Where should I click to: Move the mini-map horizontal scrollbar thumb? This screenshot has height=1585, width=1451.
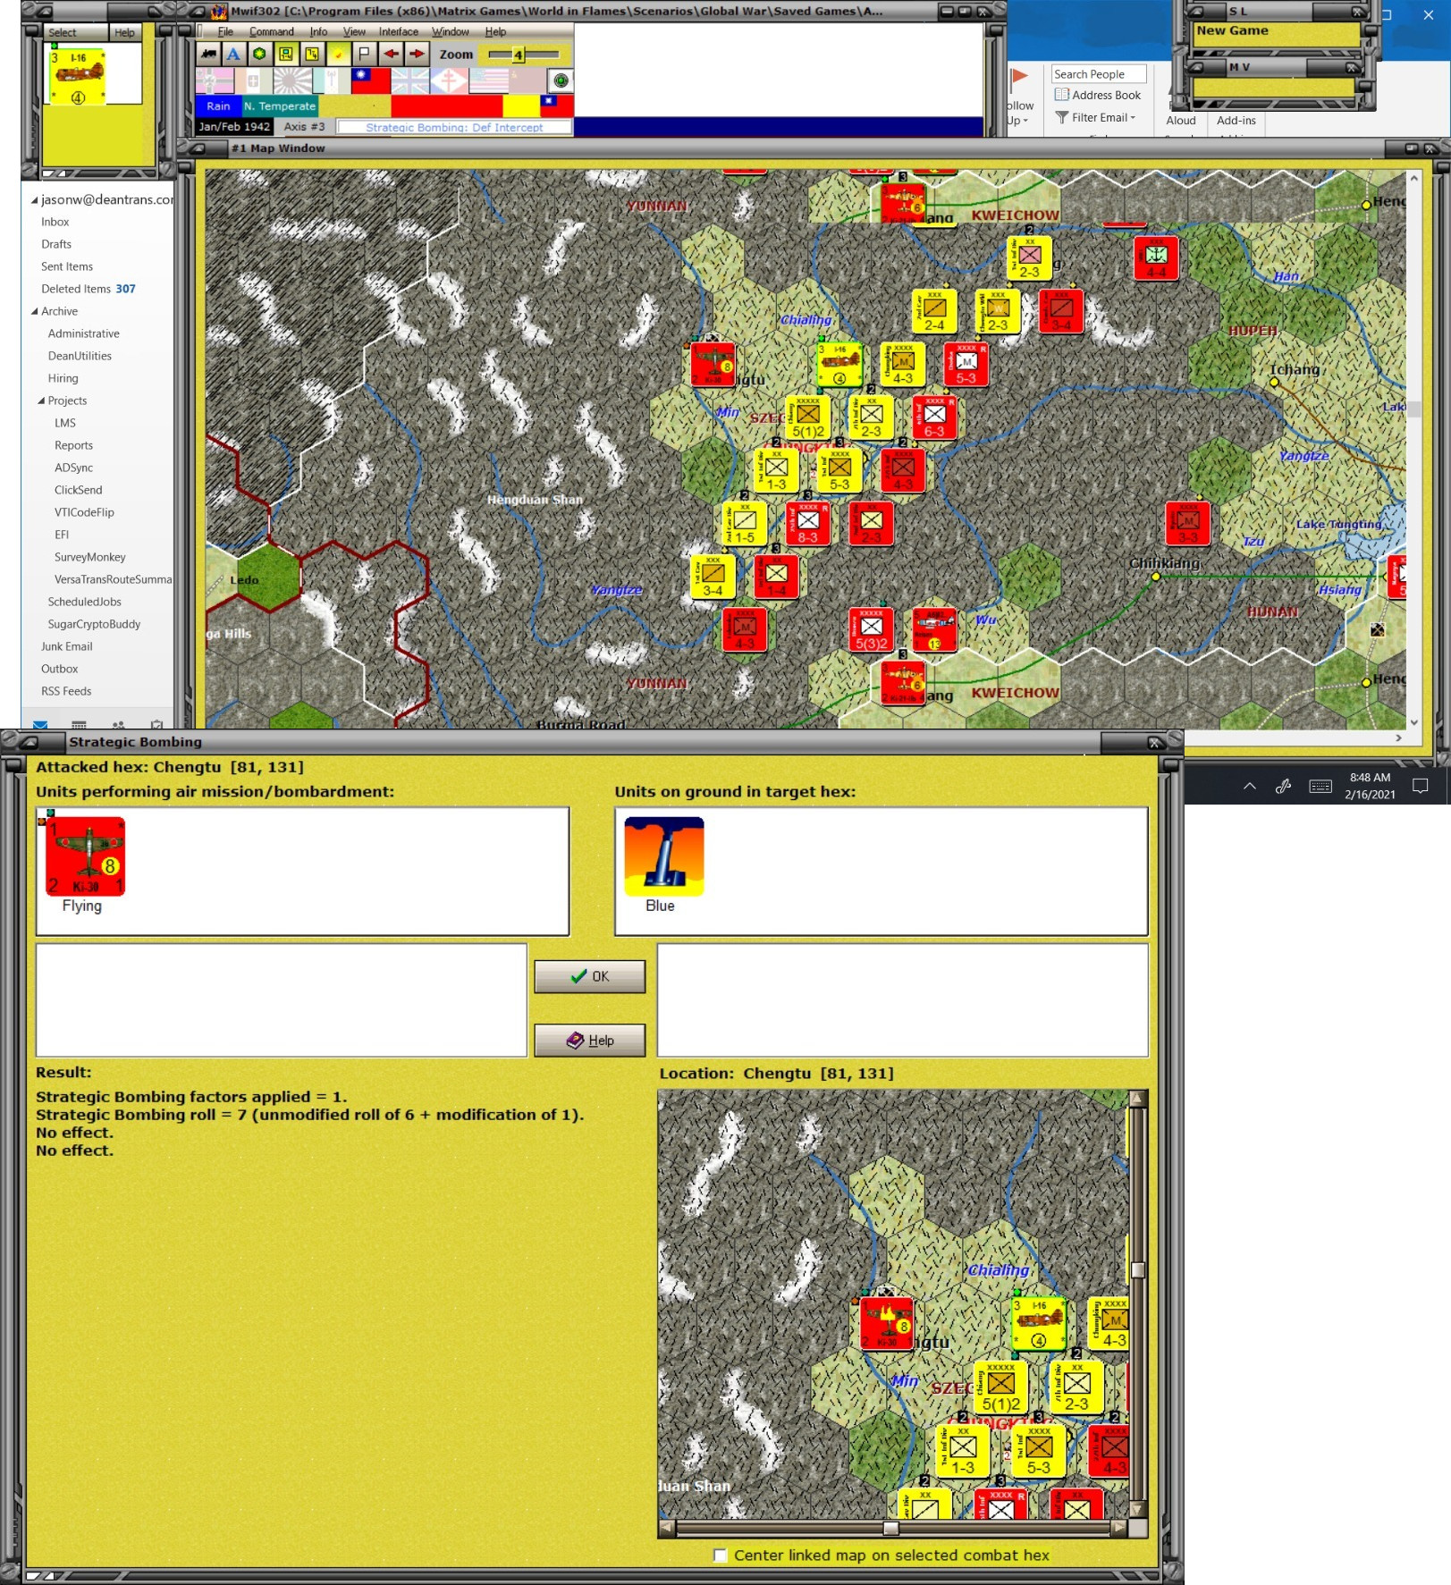click(890, 1528)
